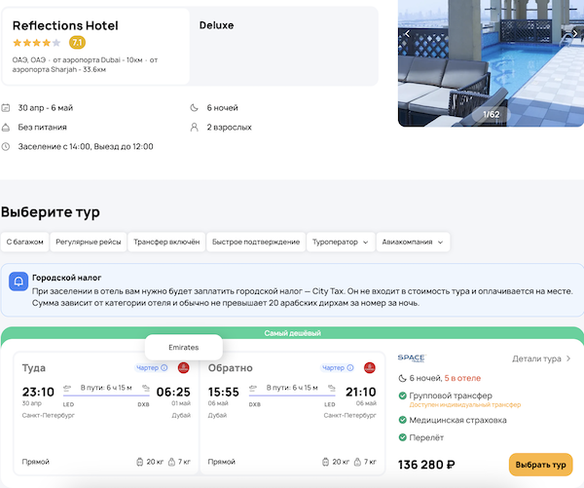Screen dimensions: 584x488
Task: Click charter info icon on outbound flight
Action: 164,368
